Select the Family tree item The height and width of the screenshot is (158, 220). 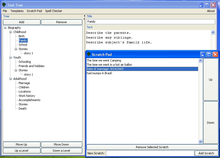click(23, 40)
